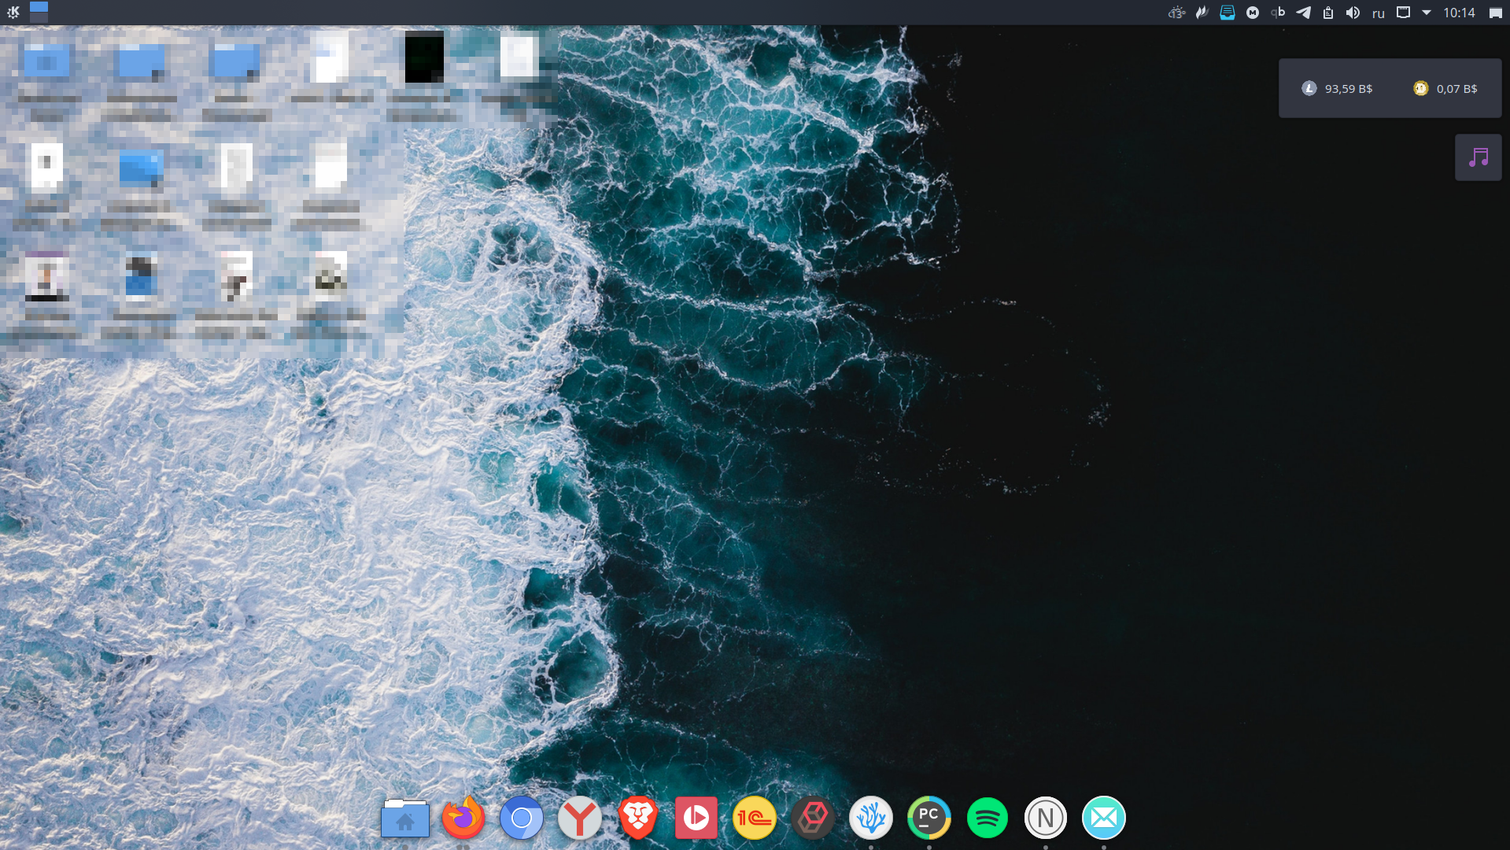Open PyCharm from the dock
This screenshot has width=1510, height=850.
point(929,819)
